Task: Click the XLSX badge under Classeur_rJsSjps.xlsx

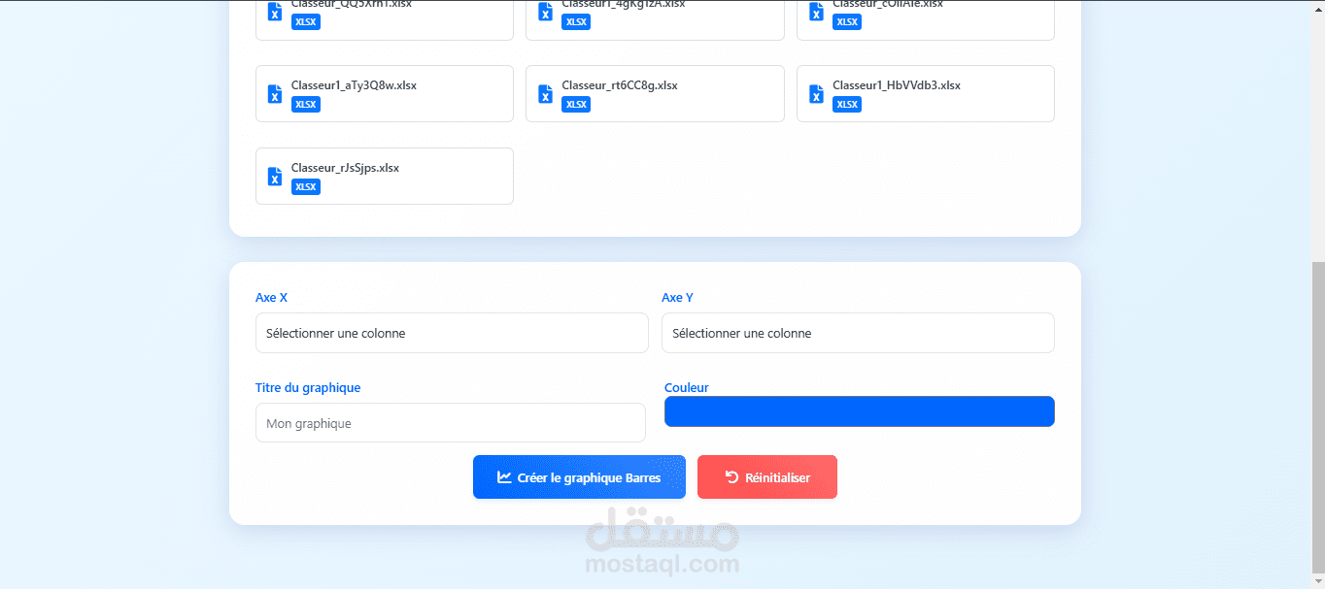Action: point(306,187)
